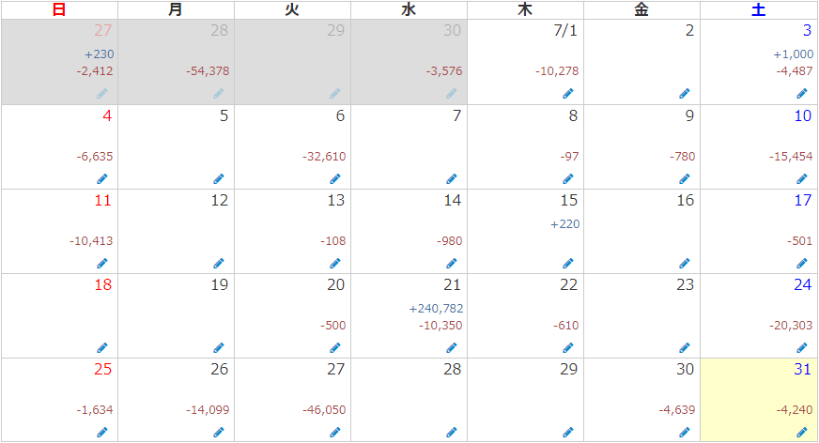Edit the entry for July 6 via pencil
This screenshot has height=443, width=819.
click(x=334, y=178)
